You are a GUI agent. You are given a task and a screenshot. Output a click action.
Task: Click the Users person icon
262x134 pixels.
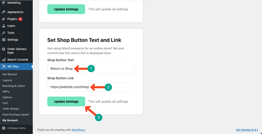click(x=4, y=26)
